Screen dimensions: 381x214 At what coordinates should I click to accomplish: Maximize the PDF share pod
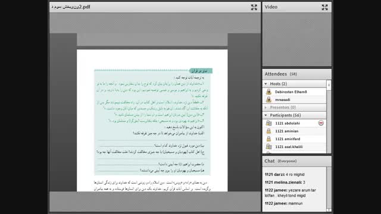click(254, 7)
